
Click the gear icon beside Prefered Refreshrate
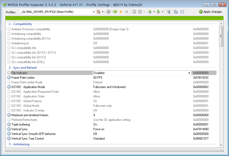(9, 120)
